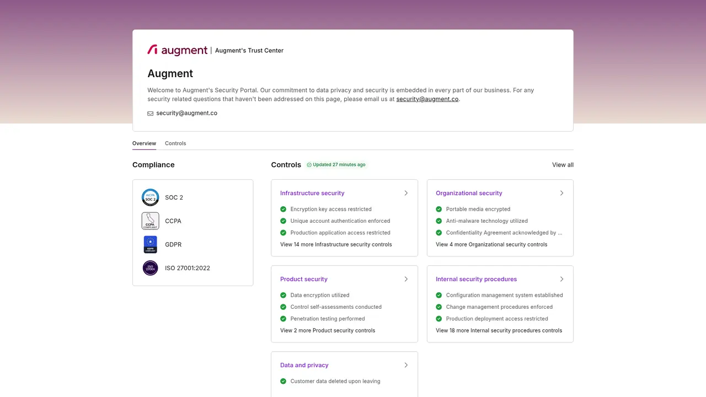The width and height of the screenshot is (706, 397).
Task: Open the Internal security procedures heading link
Action: [476, 279]
